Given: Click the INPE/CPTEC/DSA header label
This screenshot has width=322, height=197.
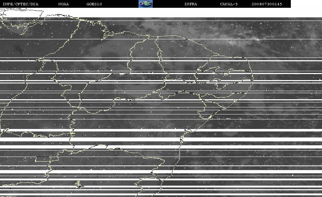Looking at the screenshot, I should (20, 4).
